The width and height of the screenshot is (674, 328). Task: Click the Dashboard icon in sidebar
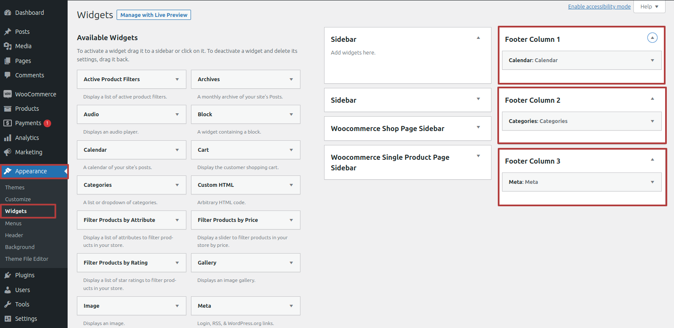(8, 13)
